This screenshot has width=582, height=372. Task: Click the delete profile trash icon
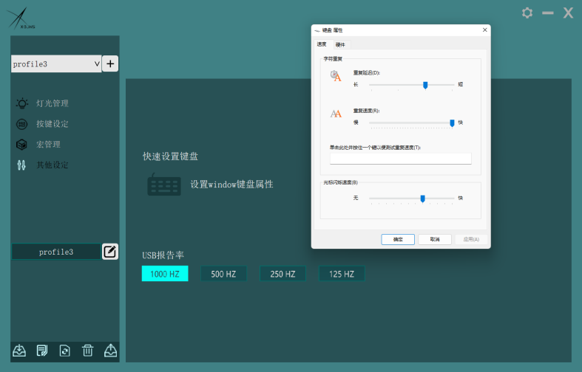[87, 350]
